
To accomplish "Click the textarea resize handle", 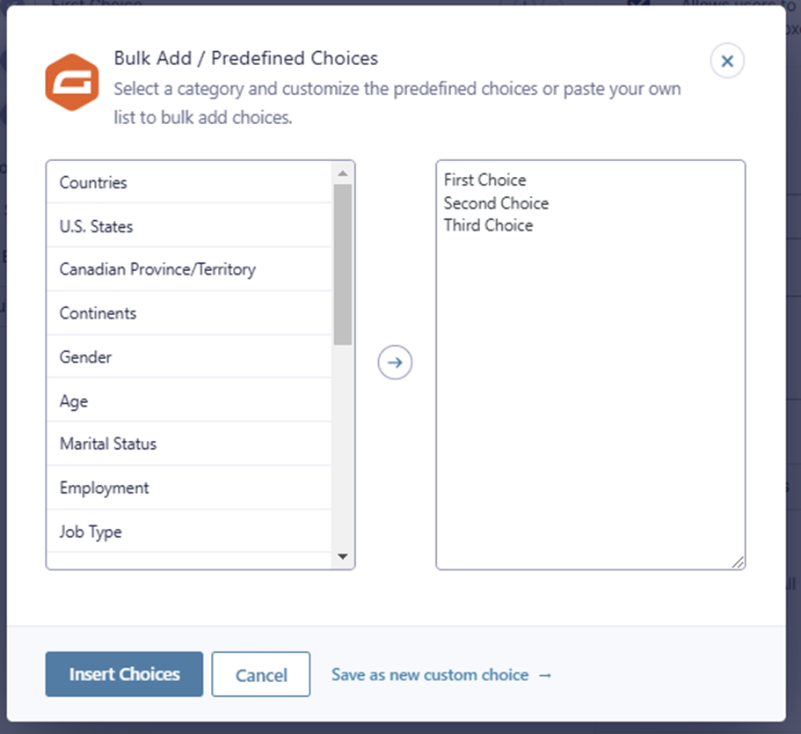I will (738, 562).
